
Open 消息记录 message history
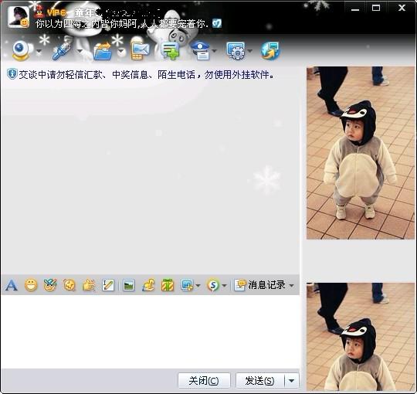pyautogui.click(x=259, y=285)
